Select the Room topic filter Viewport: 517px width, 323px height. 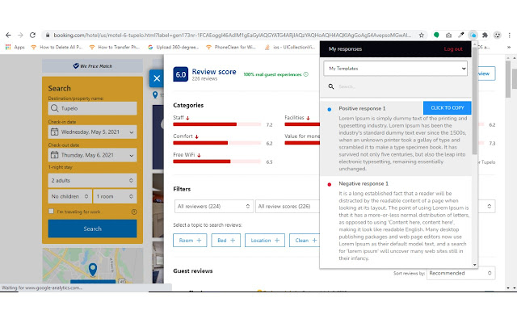[190, 241]
